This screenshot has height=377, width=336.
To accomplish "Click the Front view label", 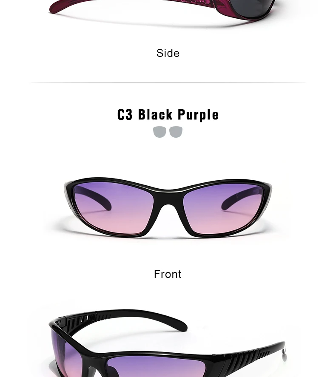I will tap(168, 274).
